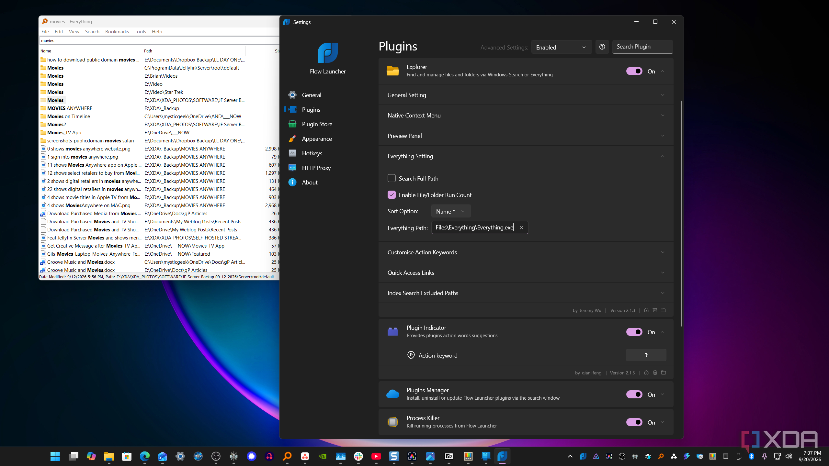
Task: Check the Search Full Path checkbox
Action: [392, 178]
